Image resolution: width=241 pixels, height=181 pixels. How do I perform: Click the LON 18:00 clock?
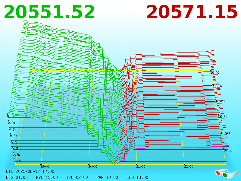point(137,177)
